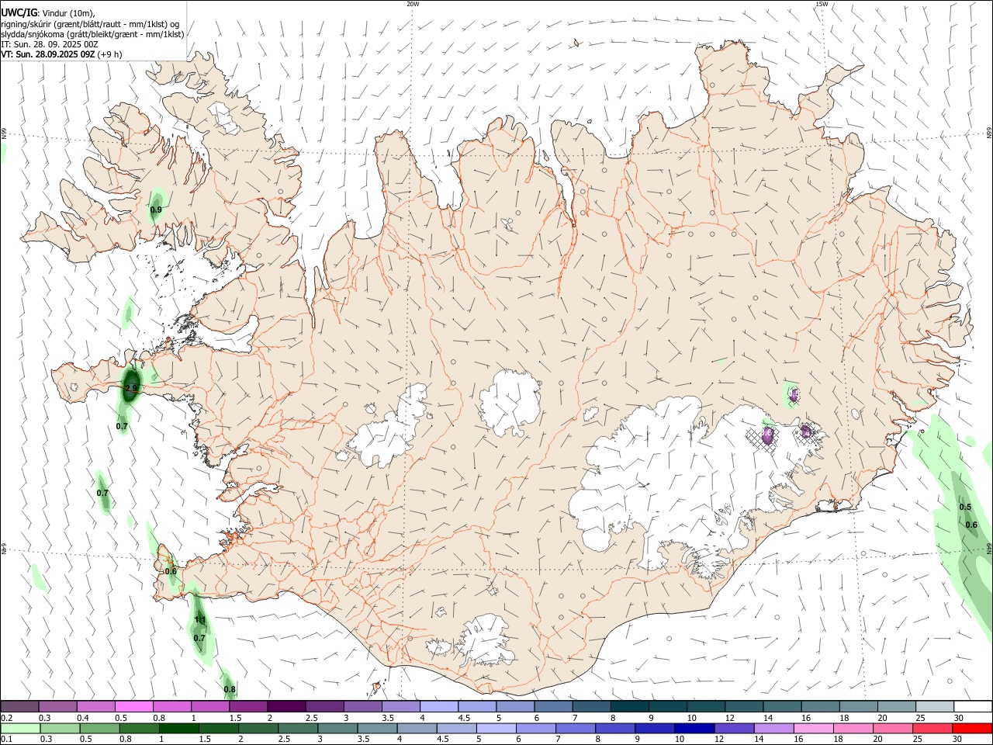Screen dimensions: 993x745
Task: Pick the dark teal 8 snow-scale swatch
Action: pyautogui.click(x=629, y=706)
